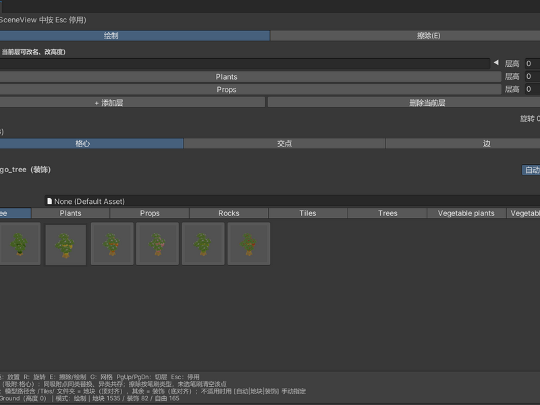The width and height of the screenshot is (540, 405).
Task: Click the go_tree (装饰) brush label
Action: 26,169
